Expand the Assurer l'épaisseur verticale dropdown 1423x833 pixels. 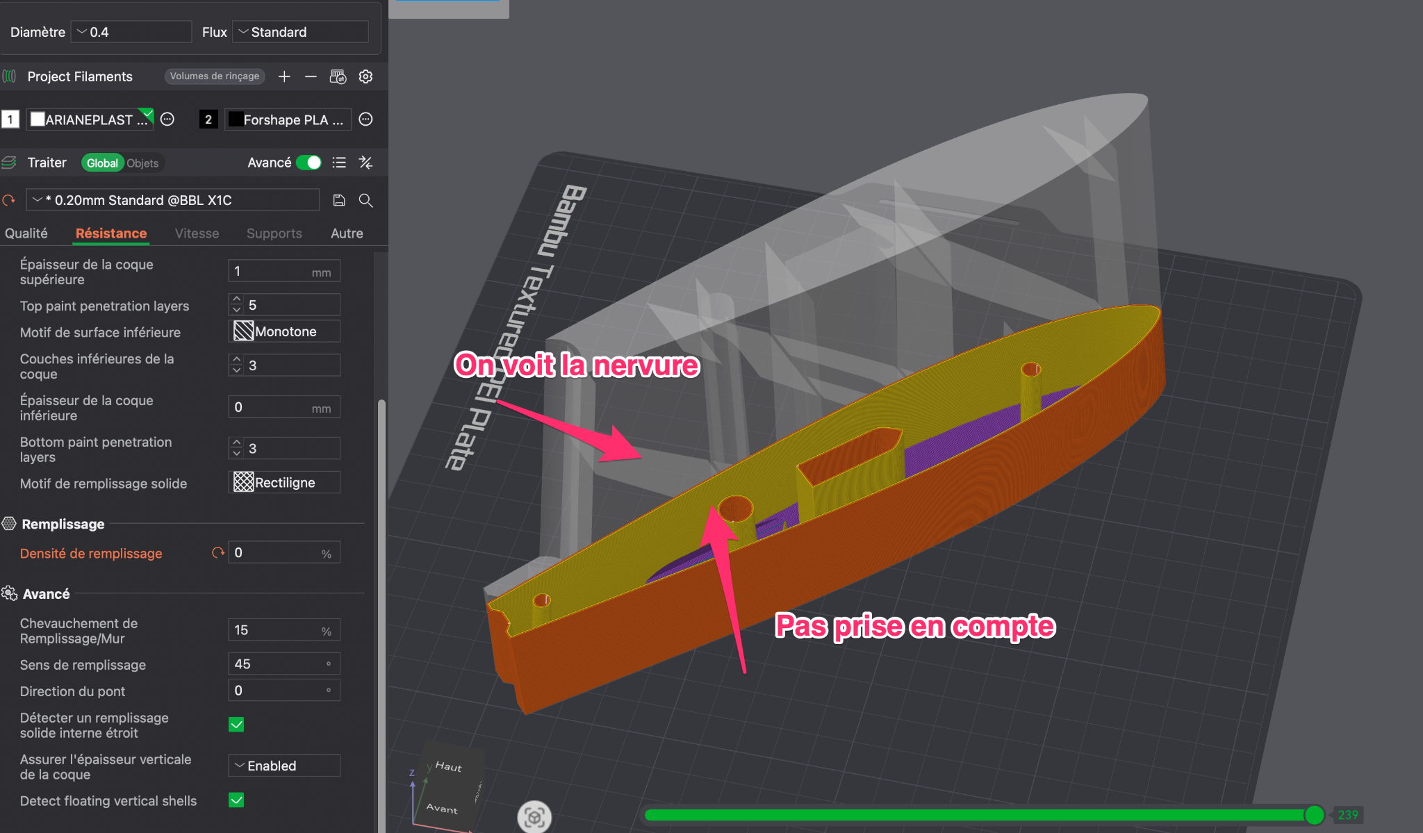click(x=284, y=766)
